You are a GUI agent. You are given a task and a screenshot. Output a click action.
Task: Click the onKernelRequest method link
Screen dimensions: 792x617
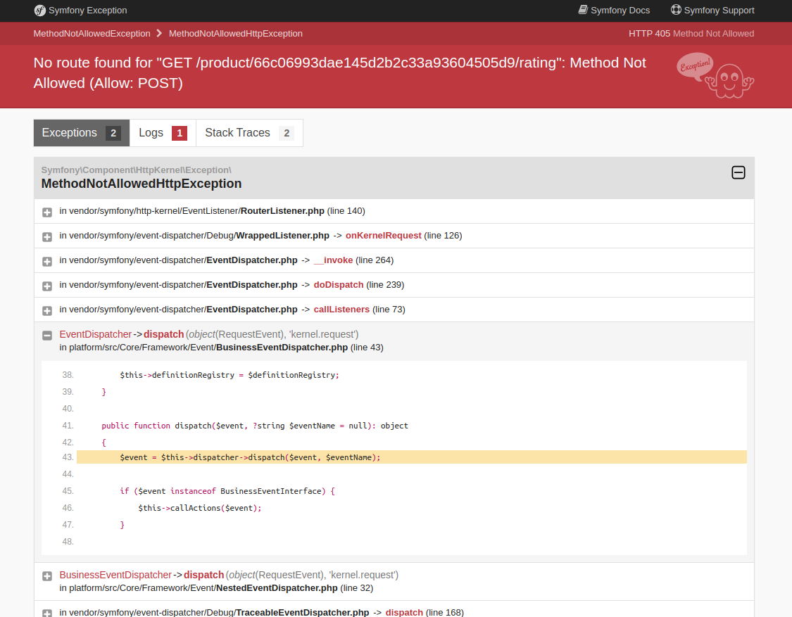[x=383, y=235]
